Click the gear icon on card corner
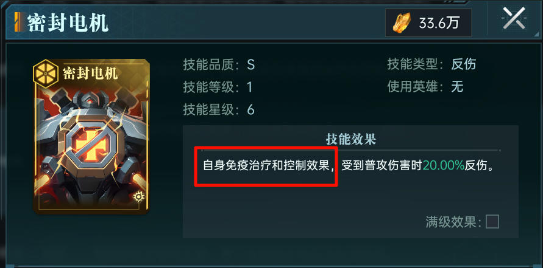 coord(138,196)
